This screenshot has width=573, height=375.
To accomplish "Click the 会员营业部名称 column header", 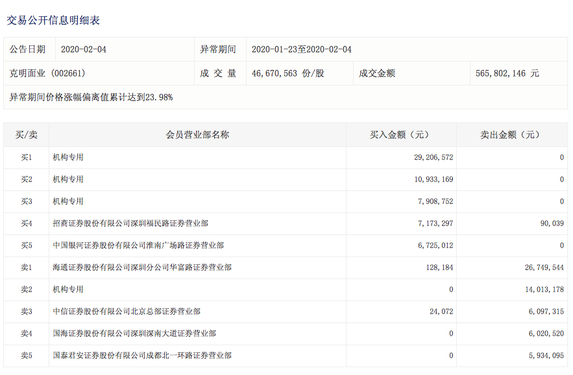I will click(x=197, y=135).
